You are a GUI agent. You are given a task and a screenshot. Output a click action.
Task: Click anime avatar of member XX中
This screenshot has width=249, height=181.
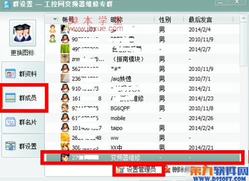[x=65, y=147]
